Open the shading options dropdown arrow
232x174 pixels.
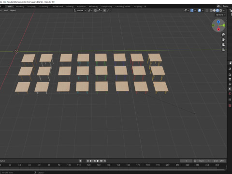pyautogui.click(x=224, y=11)
